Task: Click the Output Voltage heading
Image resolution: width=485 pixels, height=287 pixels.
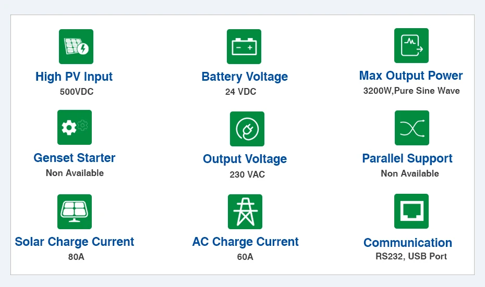Action: [245, 159]
